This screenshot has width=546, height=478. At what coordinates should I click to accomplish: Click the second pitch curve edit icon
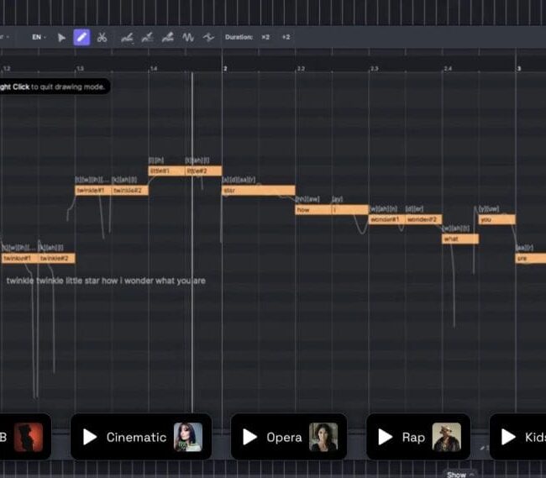click(x=147, y=37)
